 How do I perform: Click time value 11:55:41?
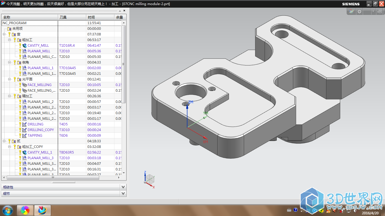(x=94, y=23)
